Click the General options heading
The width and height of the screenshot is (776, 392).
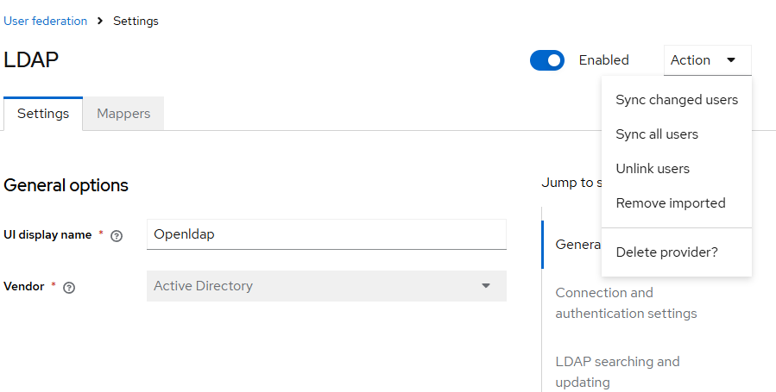coord(66,185)
